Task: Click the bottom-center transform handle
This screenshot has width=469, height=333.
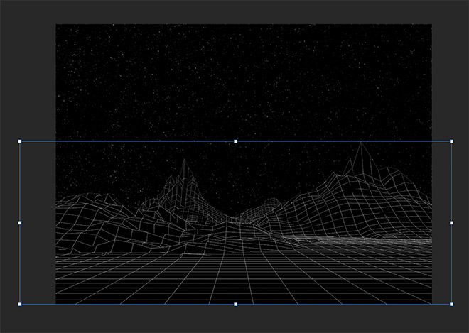Action: tap(236, 304)
